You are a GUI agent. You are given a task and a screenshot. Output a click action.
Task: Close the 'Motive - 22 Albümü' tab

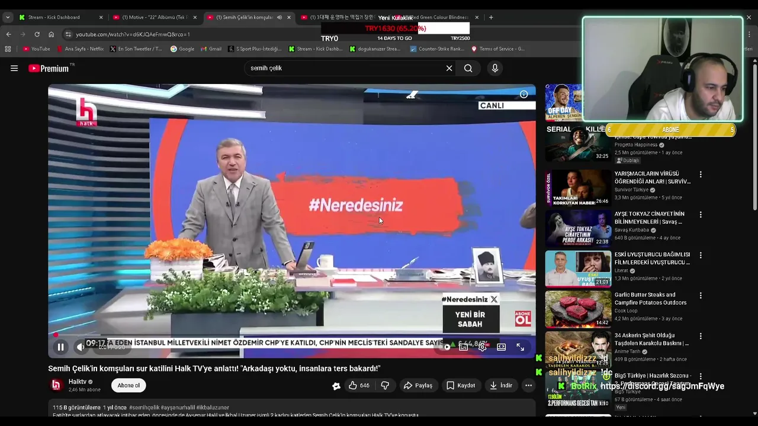pyautogui.click(x=195, y=17)
